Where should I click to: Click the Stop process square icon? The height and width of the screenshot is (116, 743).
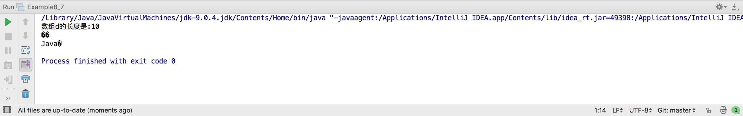click(x=8, y=36)
